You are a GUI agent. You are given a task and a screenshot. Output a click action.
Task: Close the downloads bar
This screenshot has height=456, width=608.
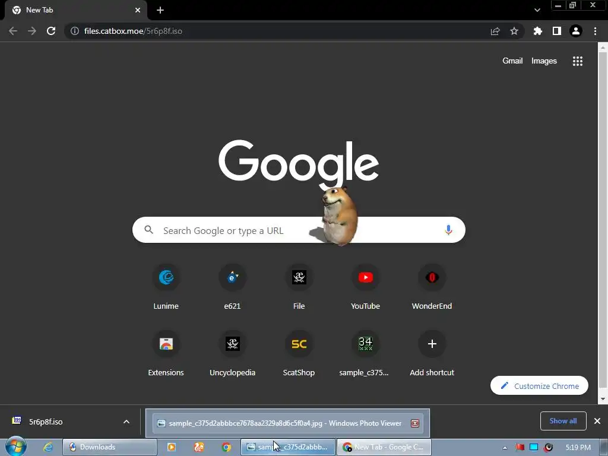[597, 421]
